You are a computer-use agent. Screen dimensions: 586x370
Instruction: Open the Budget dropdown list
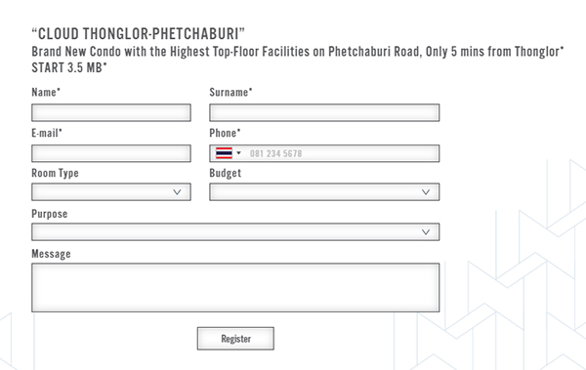[324, 192]
